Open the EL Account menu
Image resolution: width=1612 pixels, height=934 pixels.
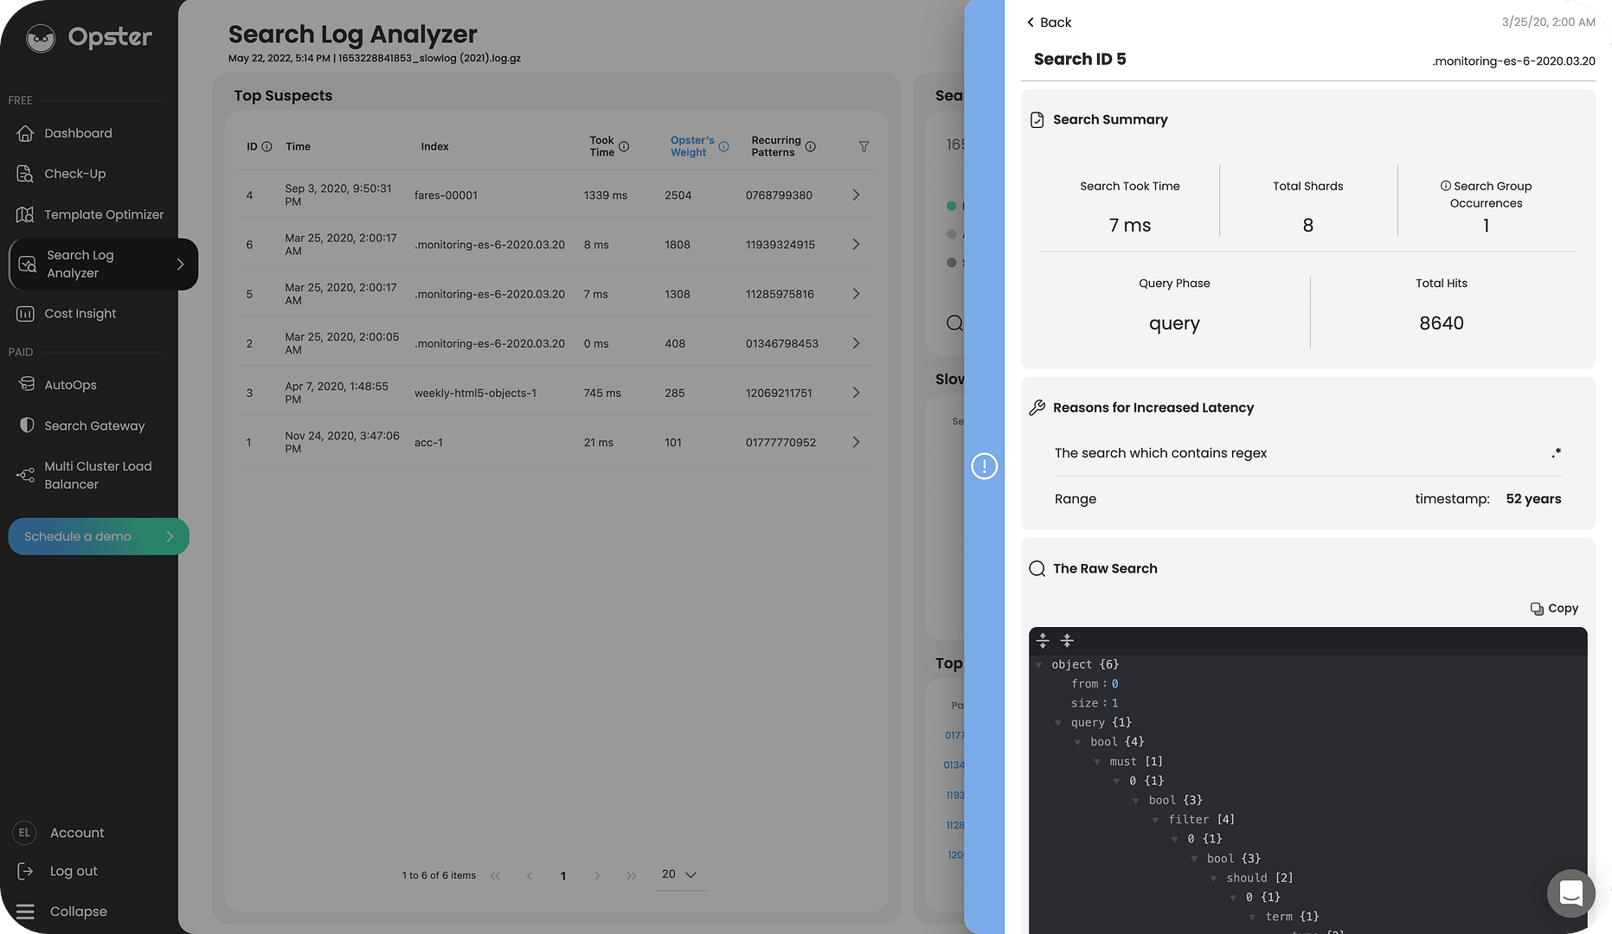(x=77, y=832)
